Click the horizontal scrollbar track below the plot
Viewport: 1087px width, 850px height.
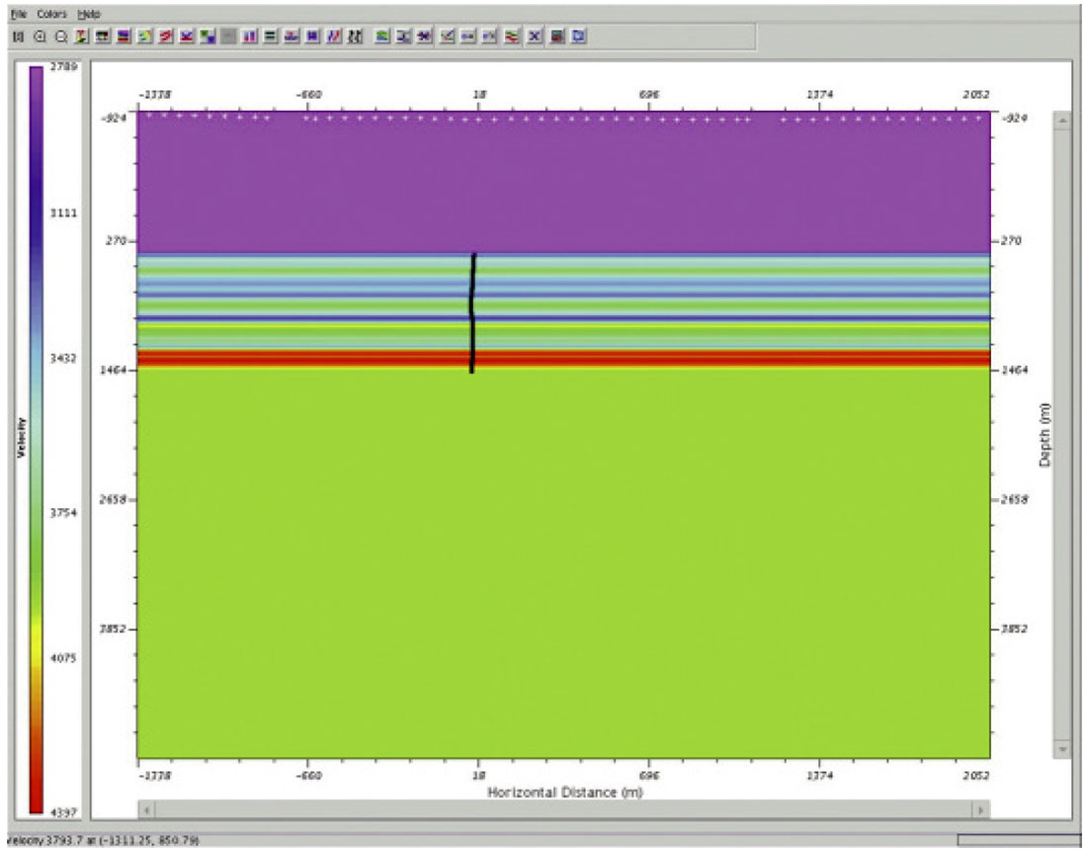click(x=563, y=809)
